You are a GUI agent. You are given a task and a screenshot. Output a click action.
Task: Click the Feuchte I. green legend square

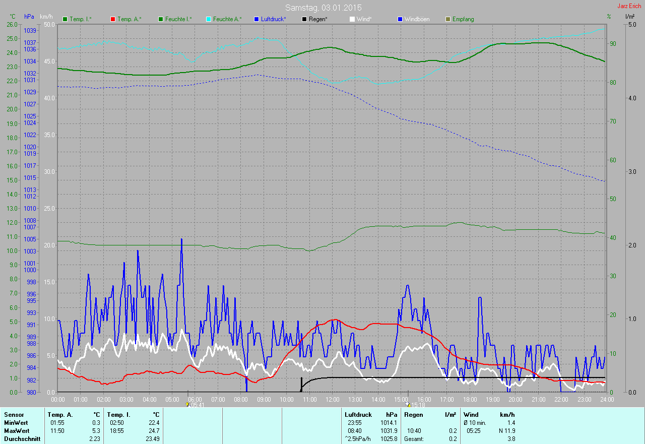coord(161,19)
